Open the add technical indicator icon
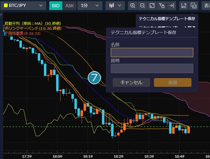The width and height of the screenshot is (210, 159). (184, 5)
